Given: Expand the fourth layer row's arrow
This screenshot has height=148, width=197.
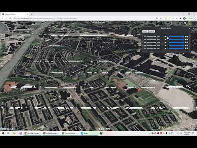Looking at the screenshot, I should click(x=144, y=45).
